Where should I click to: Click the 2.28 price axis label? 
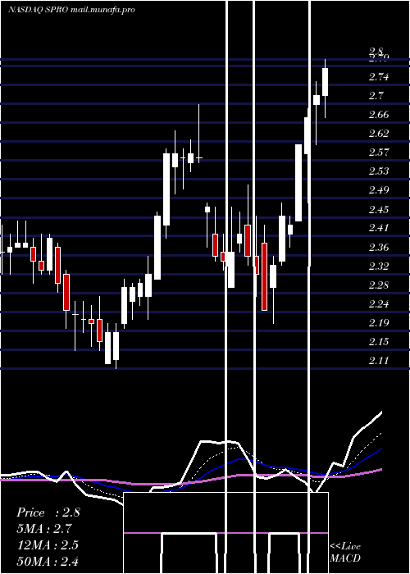point(379,285)
